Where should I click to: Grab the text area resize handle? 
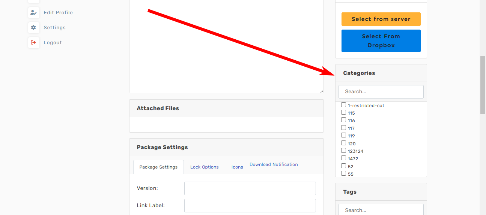coord(322,91)
